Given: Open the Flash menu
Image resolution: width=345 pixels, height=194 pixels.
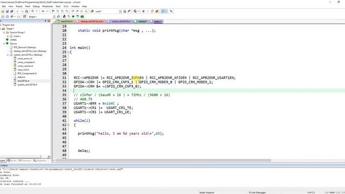Looking at the screenshot, I should click(x=27, y=6).
